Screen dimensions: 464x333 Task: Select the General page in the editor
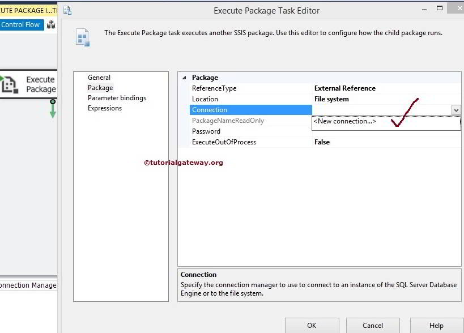click(99, 77)
